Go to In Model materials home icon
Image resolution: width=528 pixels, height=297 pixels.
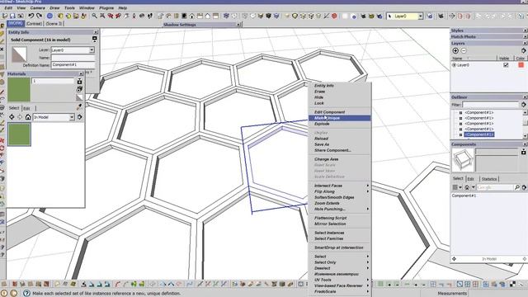click(x=28, y=117)
